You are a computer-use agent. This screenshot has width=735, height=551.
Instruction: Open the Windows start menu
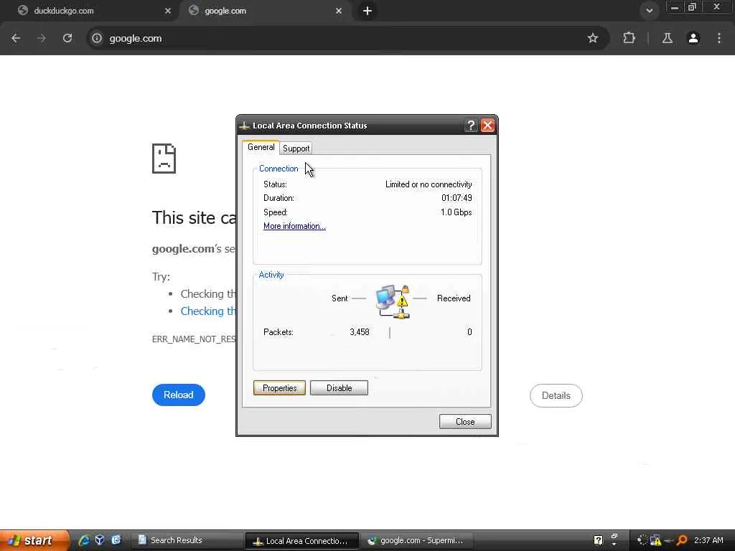(34, 540)
